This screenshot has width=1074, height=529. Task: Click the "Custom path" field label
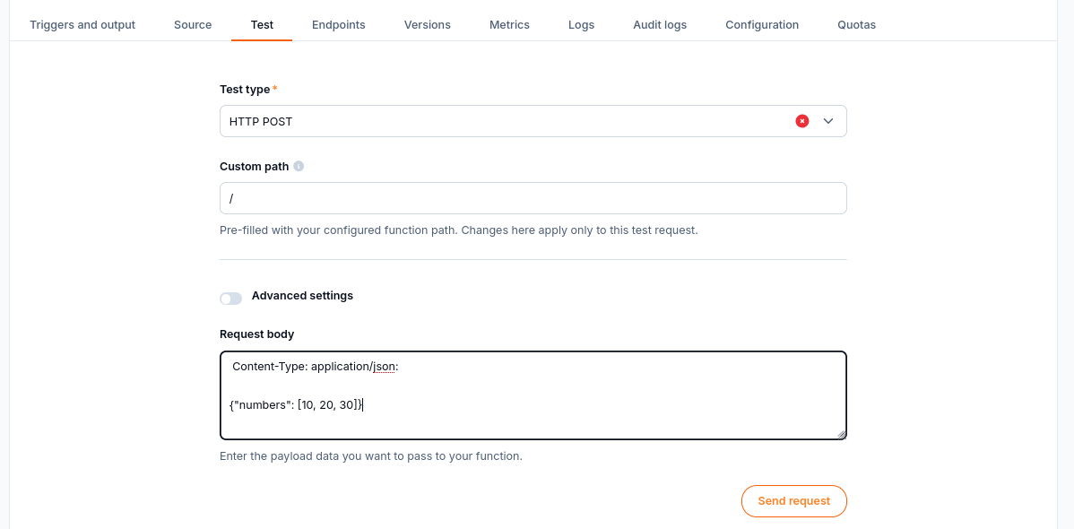point(254,167)
